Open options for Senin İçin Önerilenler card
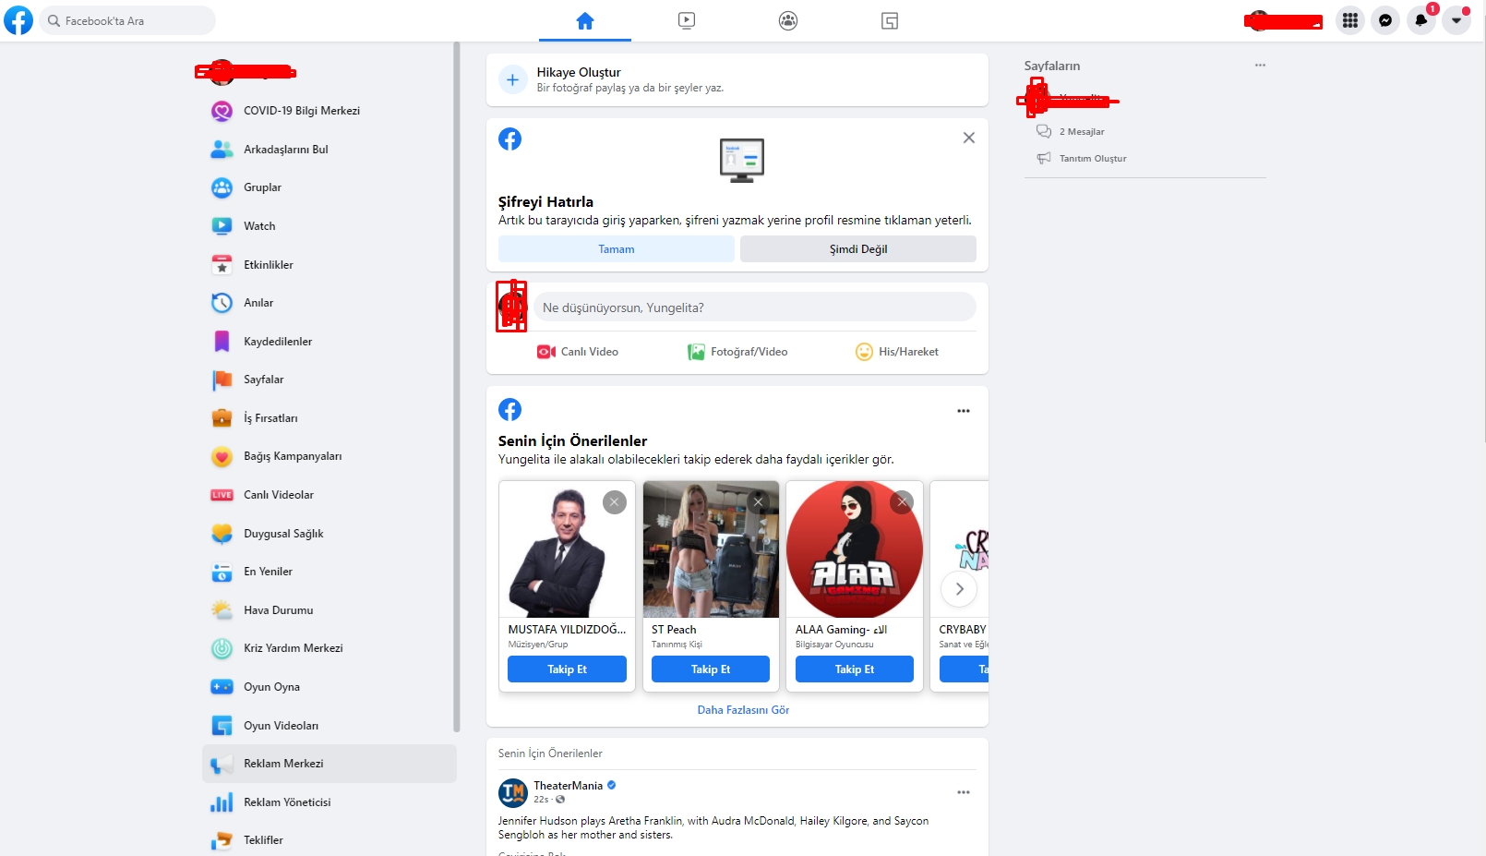 coord(964,411)
